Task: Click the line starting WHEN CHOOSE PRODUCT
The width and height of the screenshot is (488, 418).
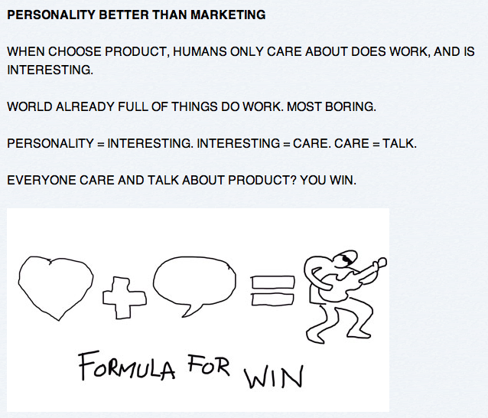Action: [x=229, y=52]
